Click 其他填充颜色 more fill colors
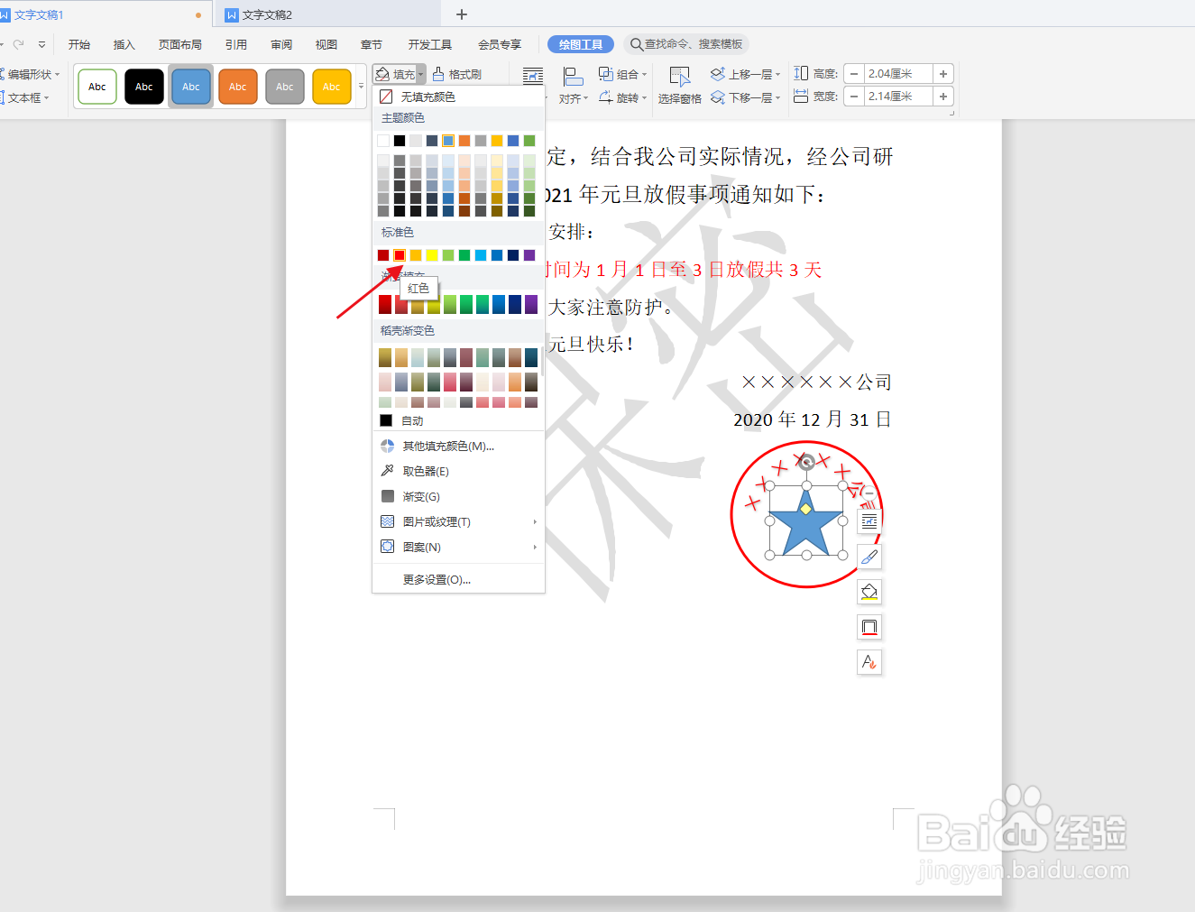 [x=446, y=445]
